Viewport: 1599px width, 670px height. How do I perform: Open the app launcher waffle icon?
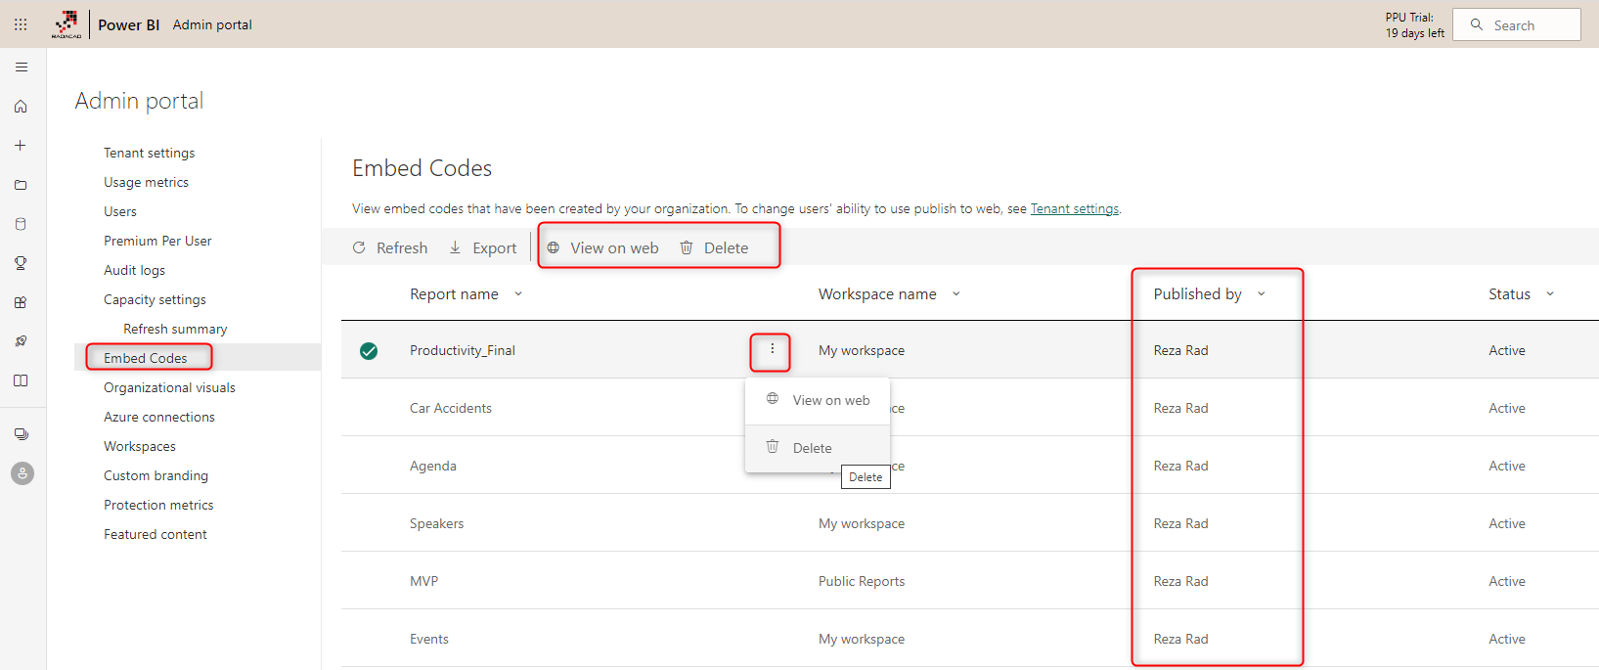click(x=21, y=24)
